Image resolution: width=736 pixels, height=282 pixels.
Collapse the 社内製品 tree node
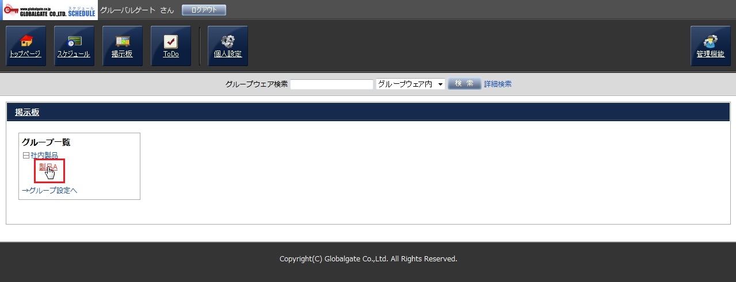25,156
